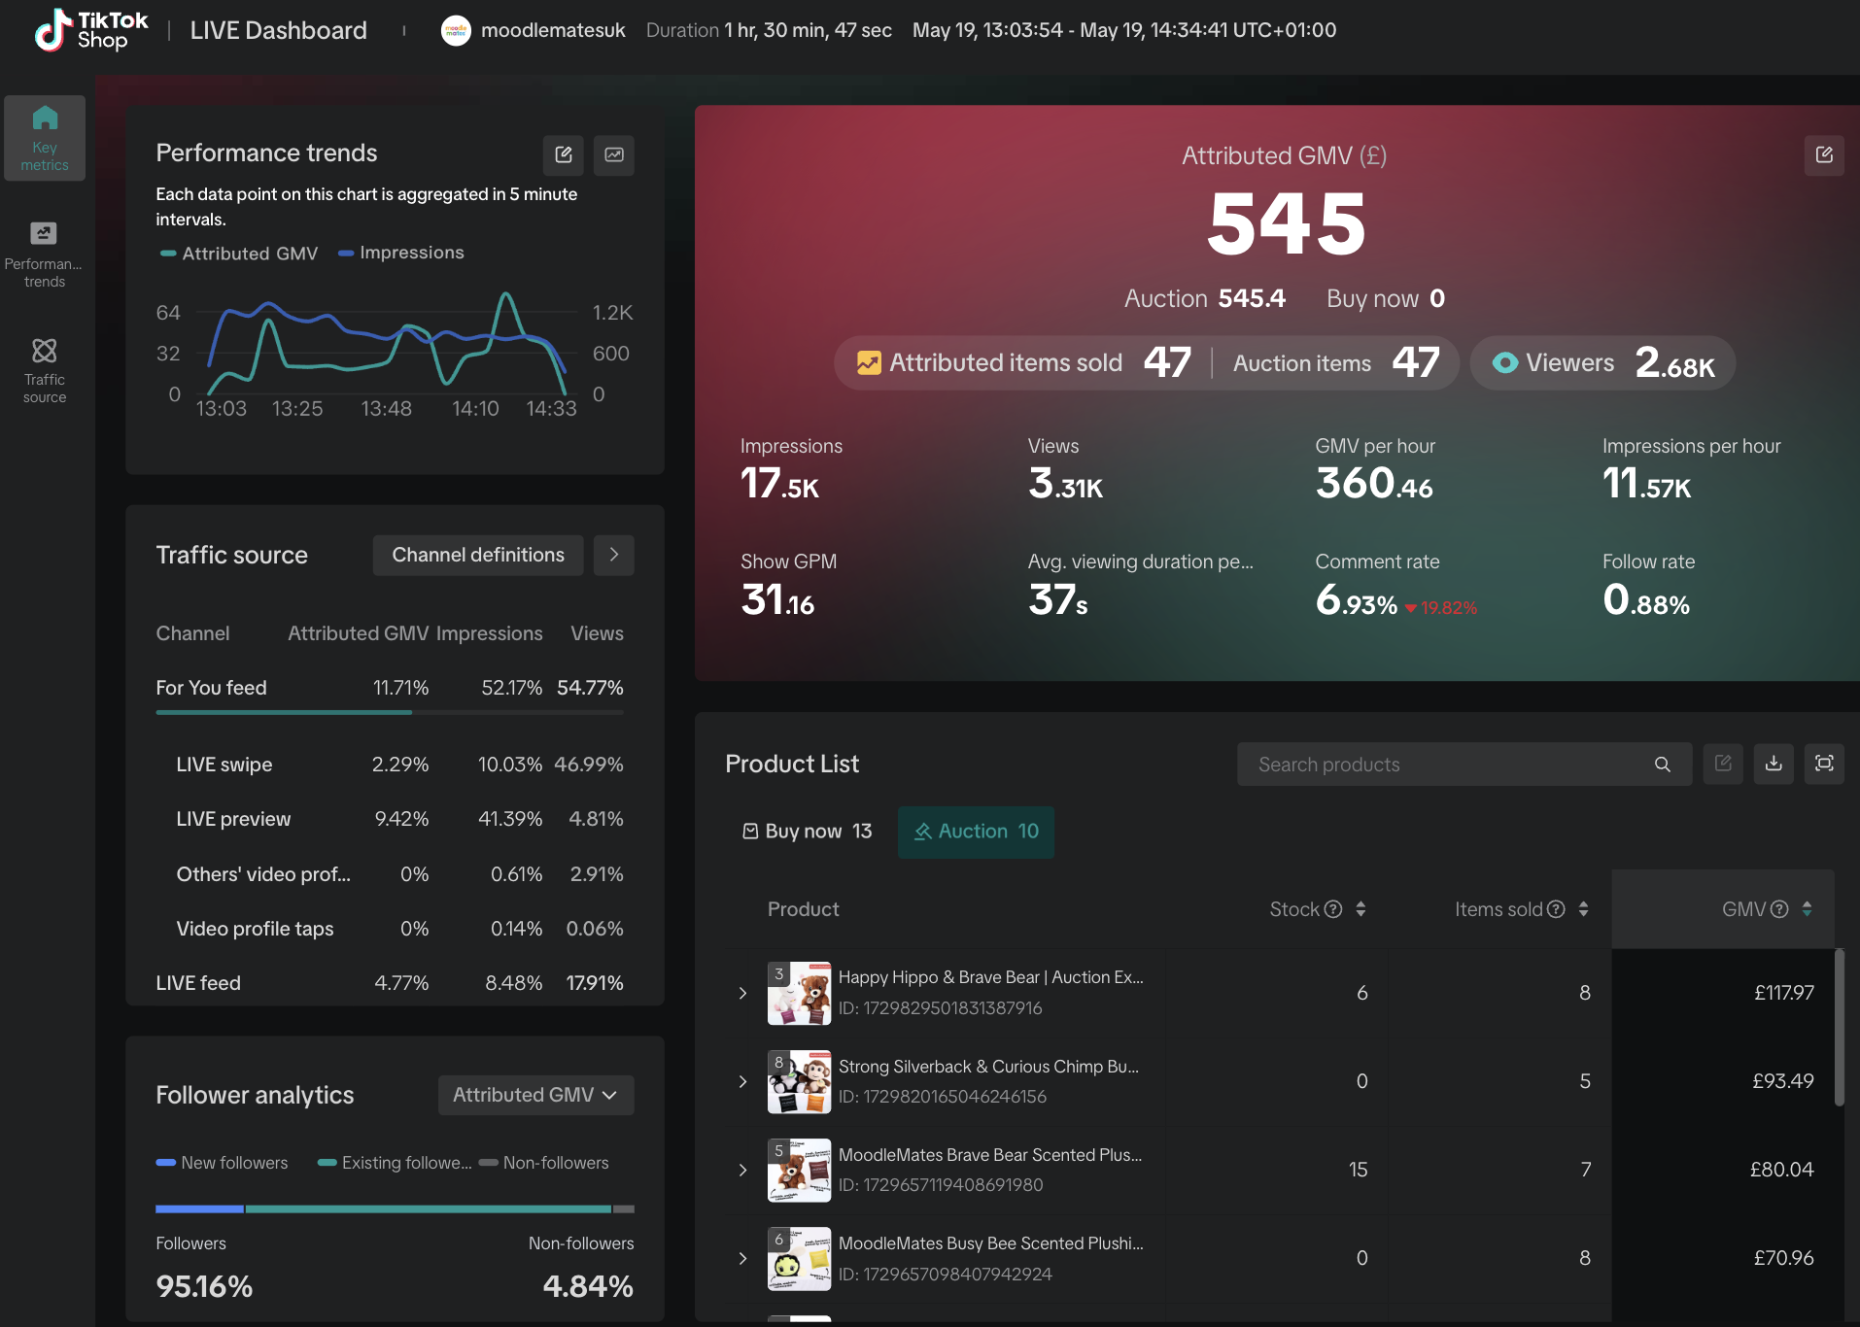Edit Performance trends metrics

click(564, 154)
